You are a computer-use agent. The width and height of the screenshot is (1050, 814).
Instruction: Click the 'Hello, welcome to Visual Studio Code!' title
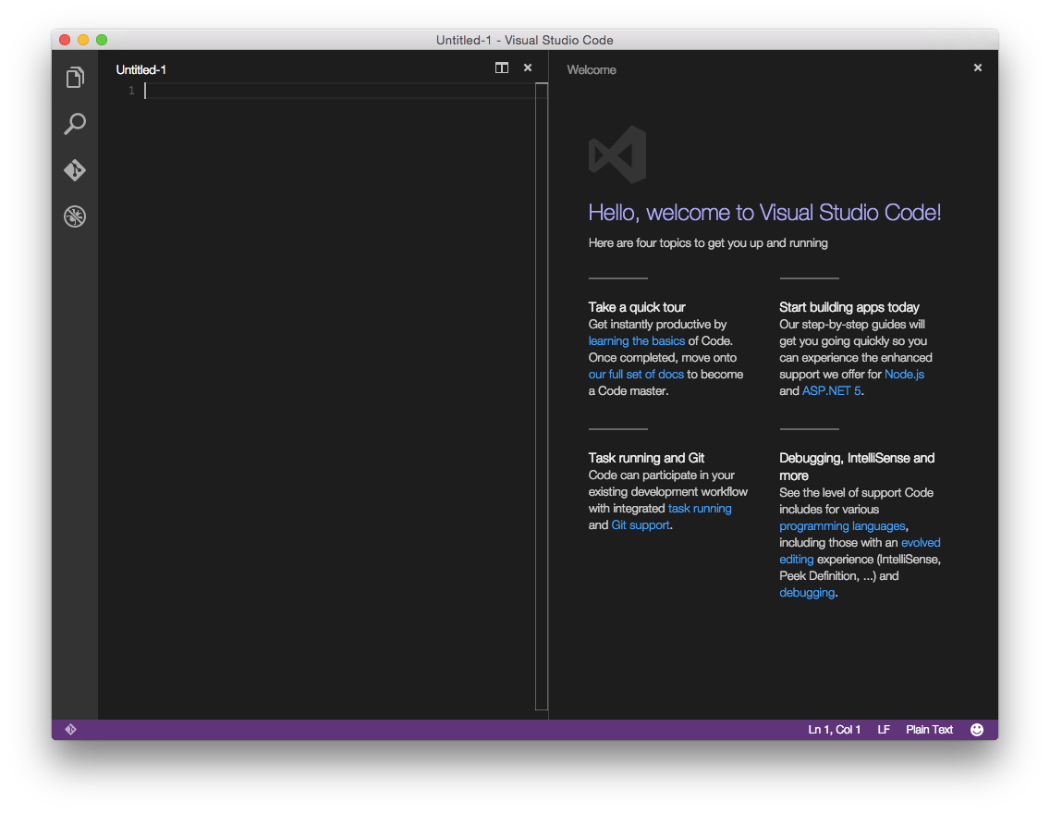pyautogui.click(x=764, y=213)
